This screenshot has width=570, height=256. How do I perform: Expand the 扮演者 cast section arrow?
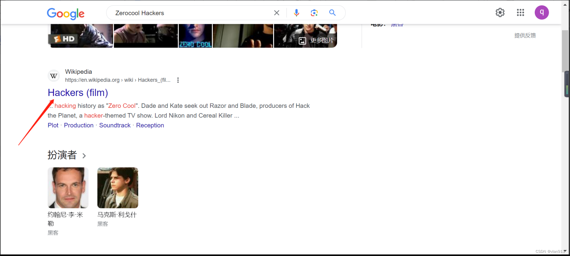(x=84, y=155)
